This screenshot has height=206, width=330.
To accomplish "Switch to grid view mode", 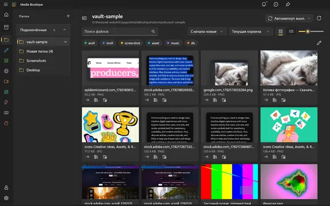I will pyautogui.click(x=281, y=31).
